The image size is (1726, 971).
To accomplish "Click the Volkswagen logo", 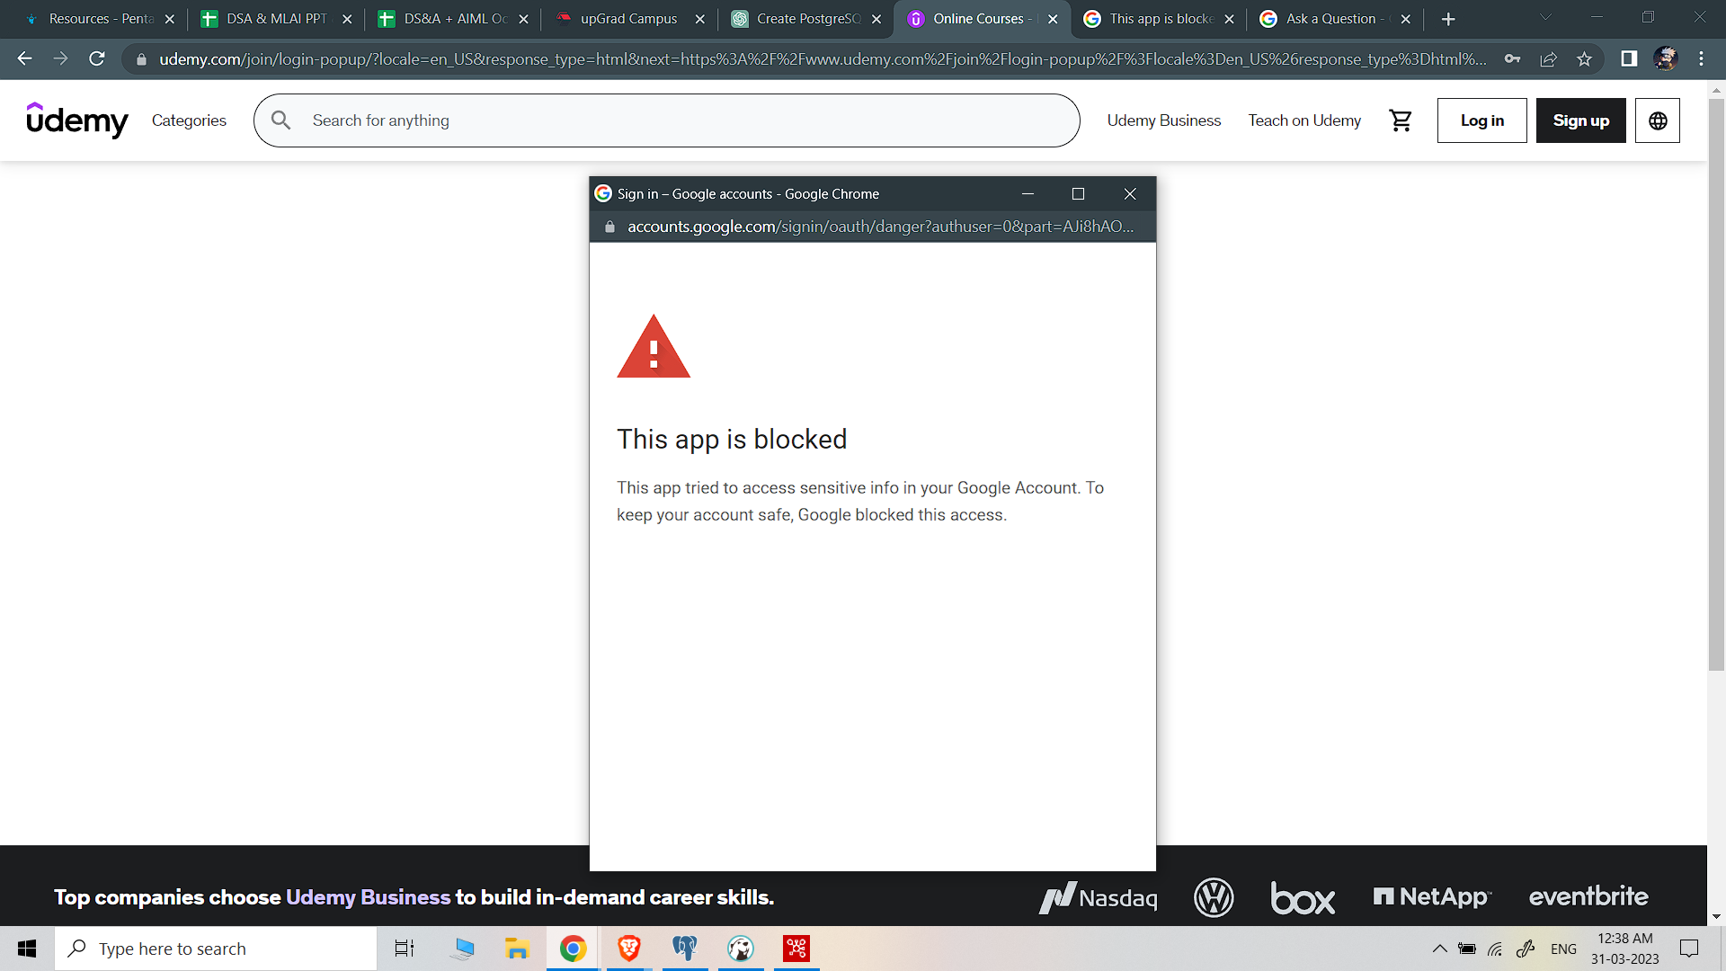I will (1214, 897).
